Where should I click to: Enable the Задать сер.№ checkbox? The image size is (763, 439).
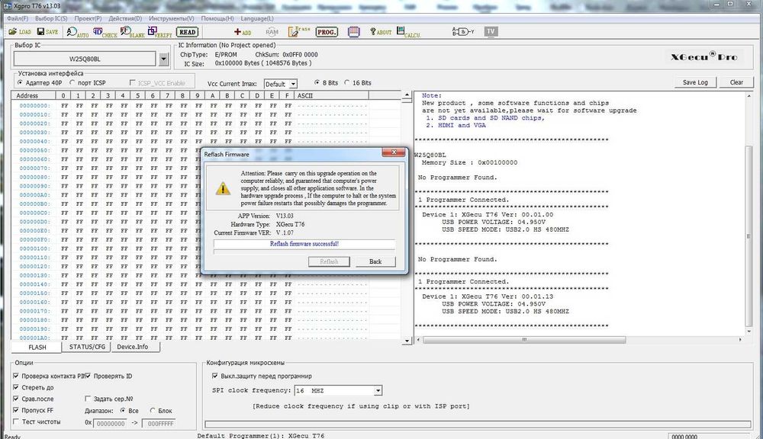(x=88, y=399)
